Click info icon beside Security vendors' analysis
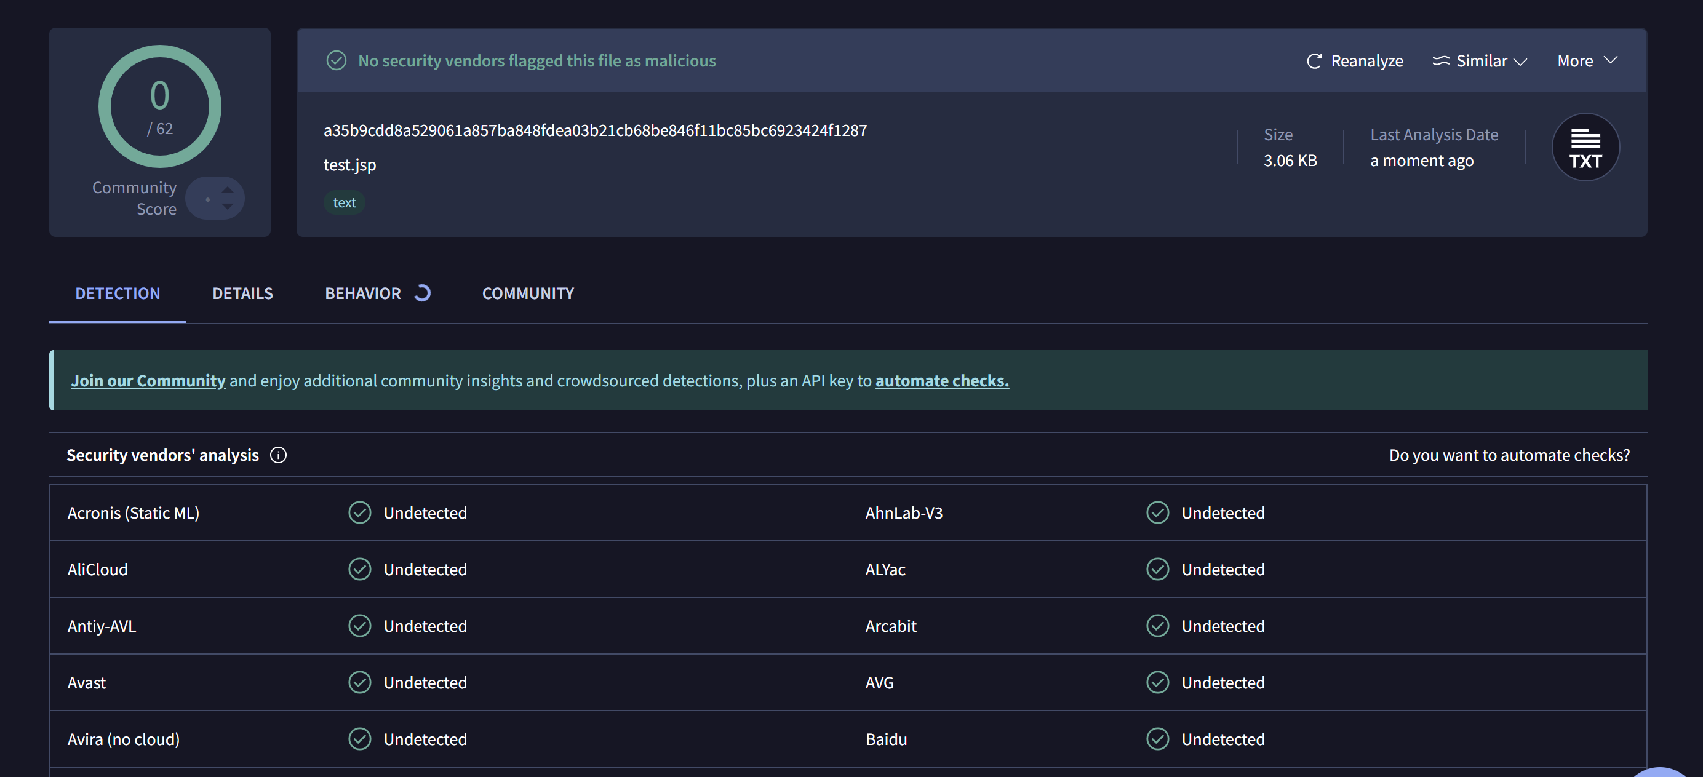This screenshot has width=1703, height=777. pos(278,455)
